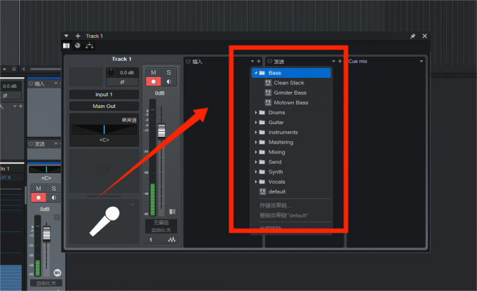Toggle the 插入 inserts power icon in popup

[x=188, y=61]
